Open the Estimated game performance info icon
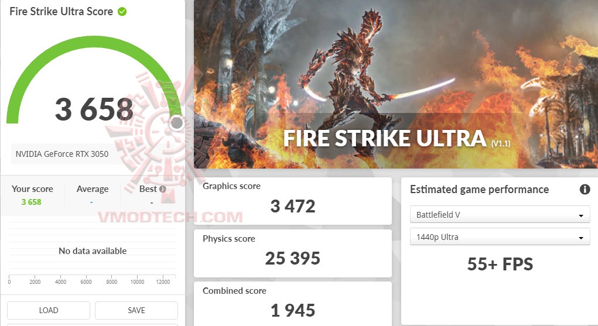Screen dimensions: 598x326 pyautogui.click(x=584, y=189)
